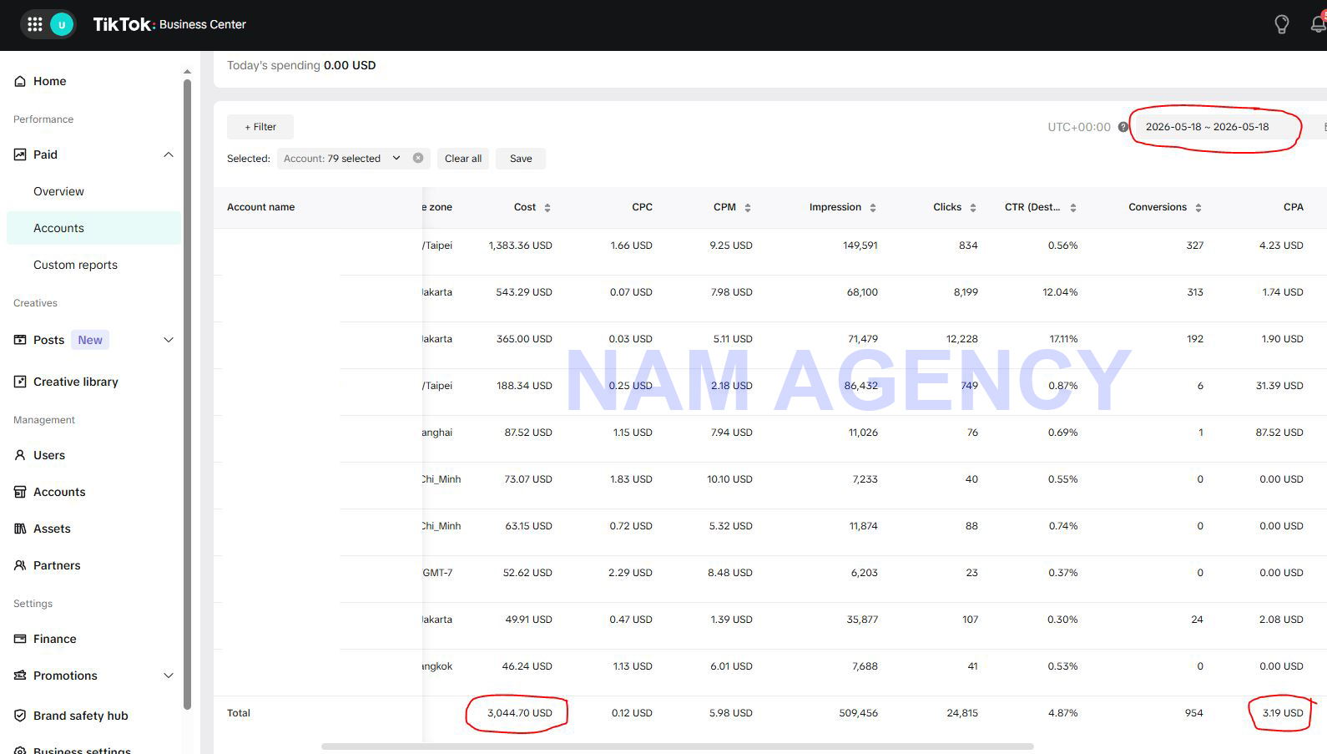Open the lightbulb tips icon
This screenshot has height=754, width=1327.
point(1282,24)
